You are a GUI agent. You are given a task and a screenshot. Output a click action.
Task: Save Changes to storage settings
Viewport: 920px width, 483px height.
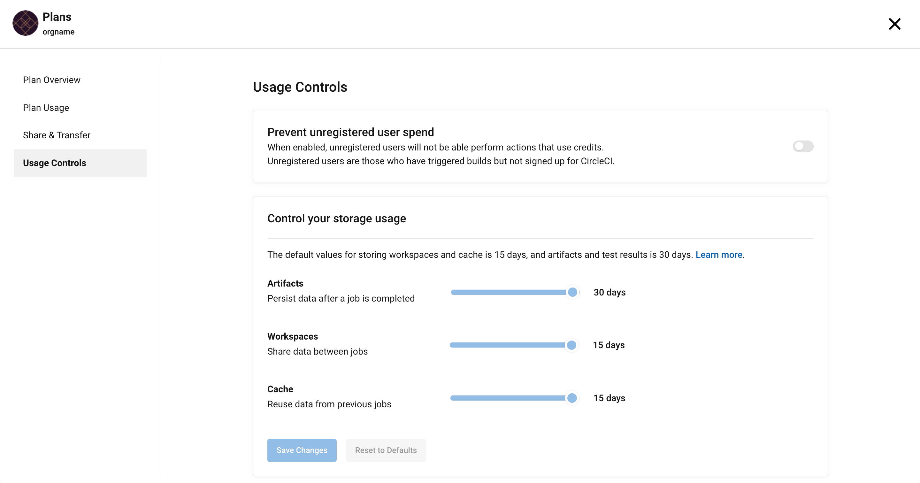click(302, 450)
